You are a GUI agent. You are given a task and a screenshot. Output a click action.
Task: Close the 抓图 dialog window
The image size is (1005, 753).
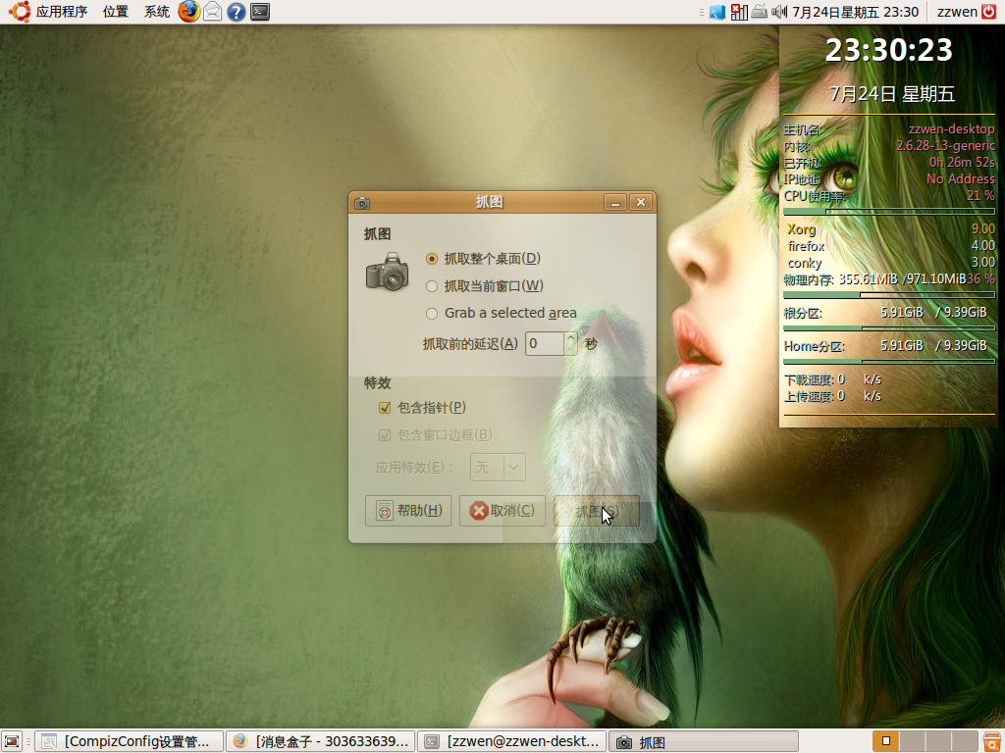pyautogui.click(x=640, y=202)
